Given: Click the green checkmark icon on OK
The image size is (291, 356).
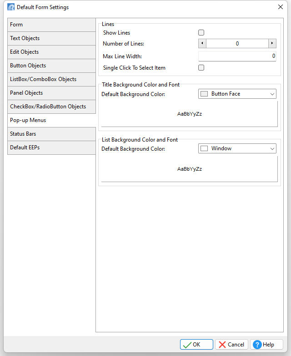Looking at the screenshot, I should tap(187, 345).
